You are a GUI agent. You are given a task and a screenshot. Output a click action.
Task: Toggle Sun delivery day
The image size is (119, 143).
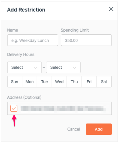pos(15,82)
